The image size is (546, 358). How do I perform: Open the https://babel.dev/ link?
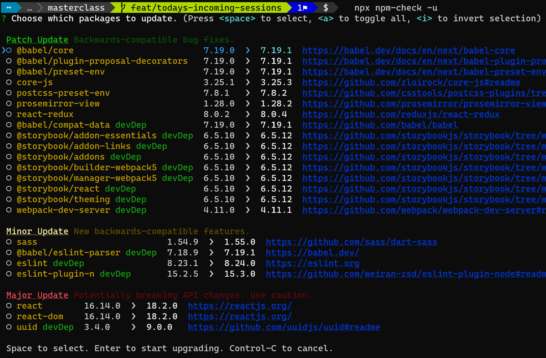[313, 253]
